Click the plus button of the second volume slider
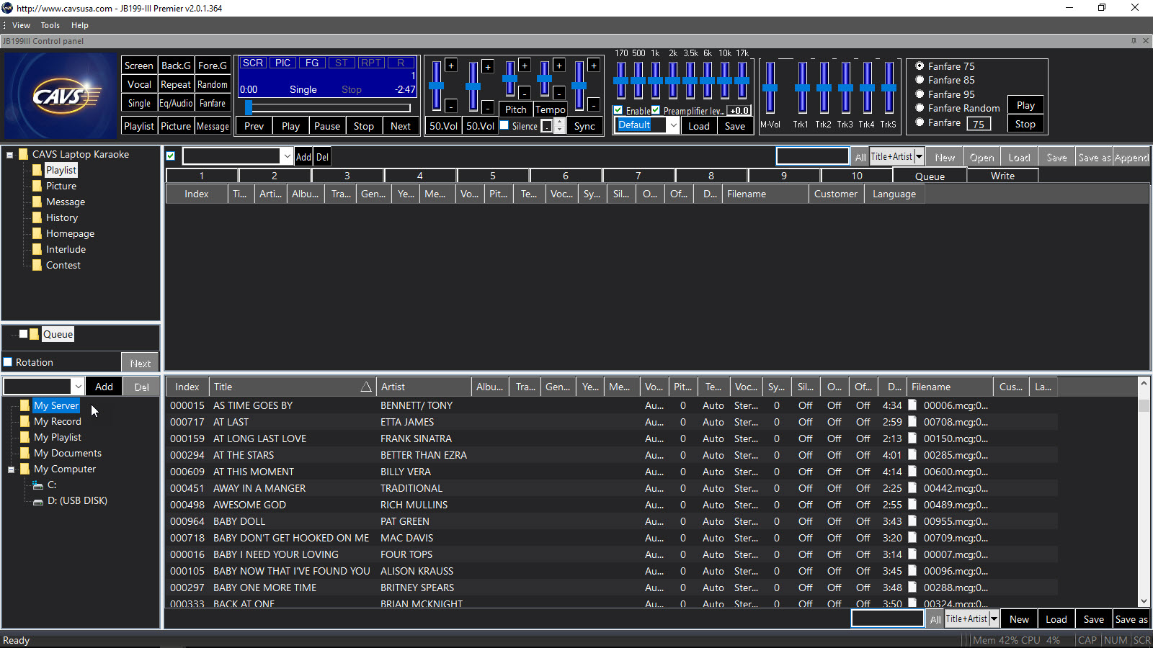 (488, 67)
